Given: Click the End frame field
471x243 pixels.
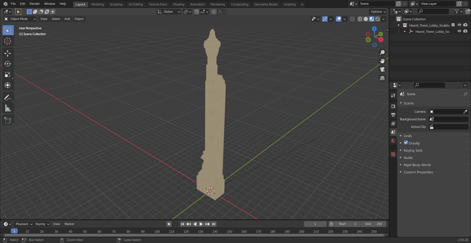Looking at the screenshot, I should (x=374, y=224).
